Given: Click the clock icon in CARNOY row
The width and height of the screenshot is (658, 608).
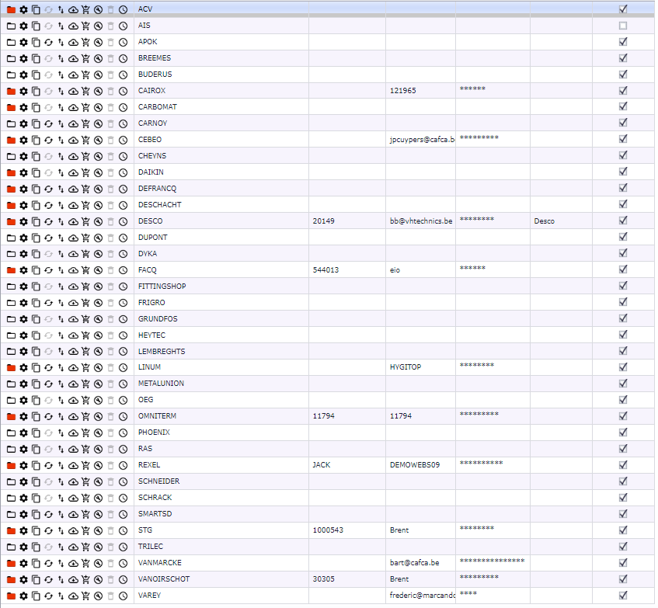Looking at the screenshot, I should 123,123.
